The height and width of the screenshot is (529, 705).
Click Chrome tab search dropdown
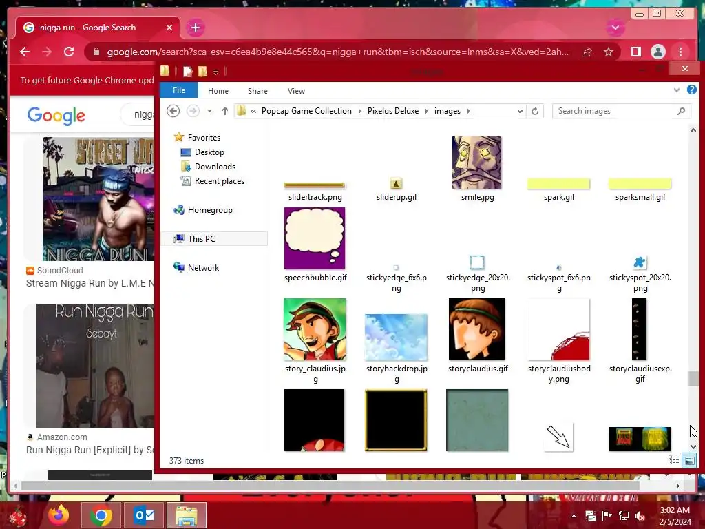click(615, 28)
